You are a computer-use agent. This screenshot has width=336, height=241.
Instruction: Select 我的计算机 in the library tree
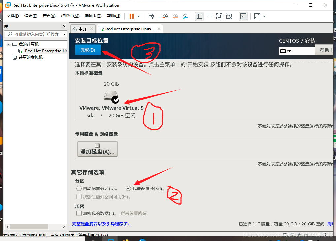pos(28,44)
